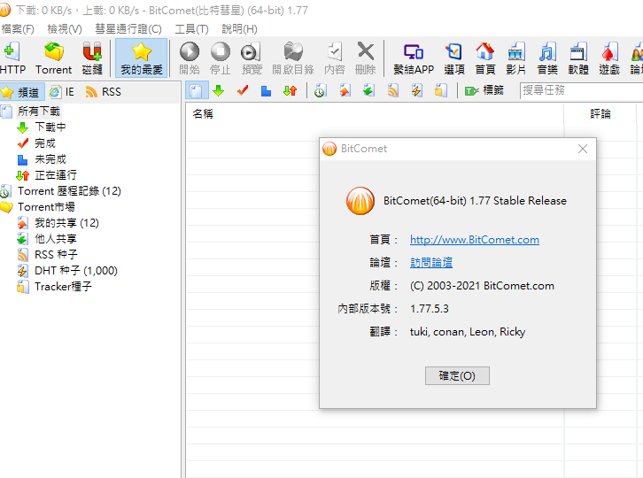Go to the 首頁 home icon
643x478 pixels.
pyautogui.click(x=485, y=58)
